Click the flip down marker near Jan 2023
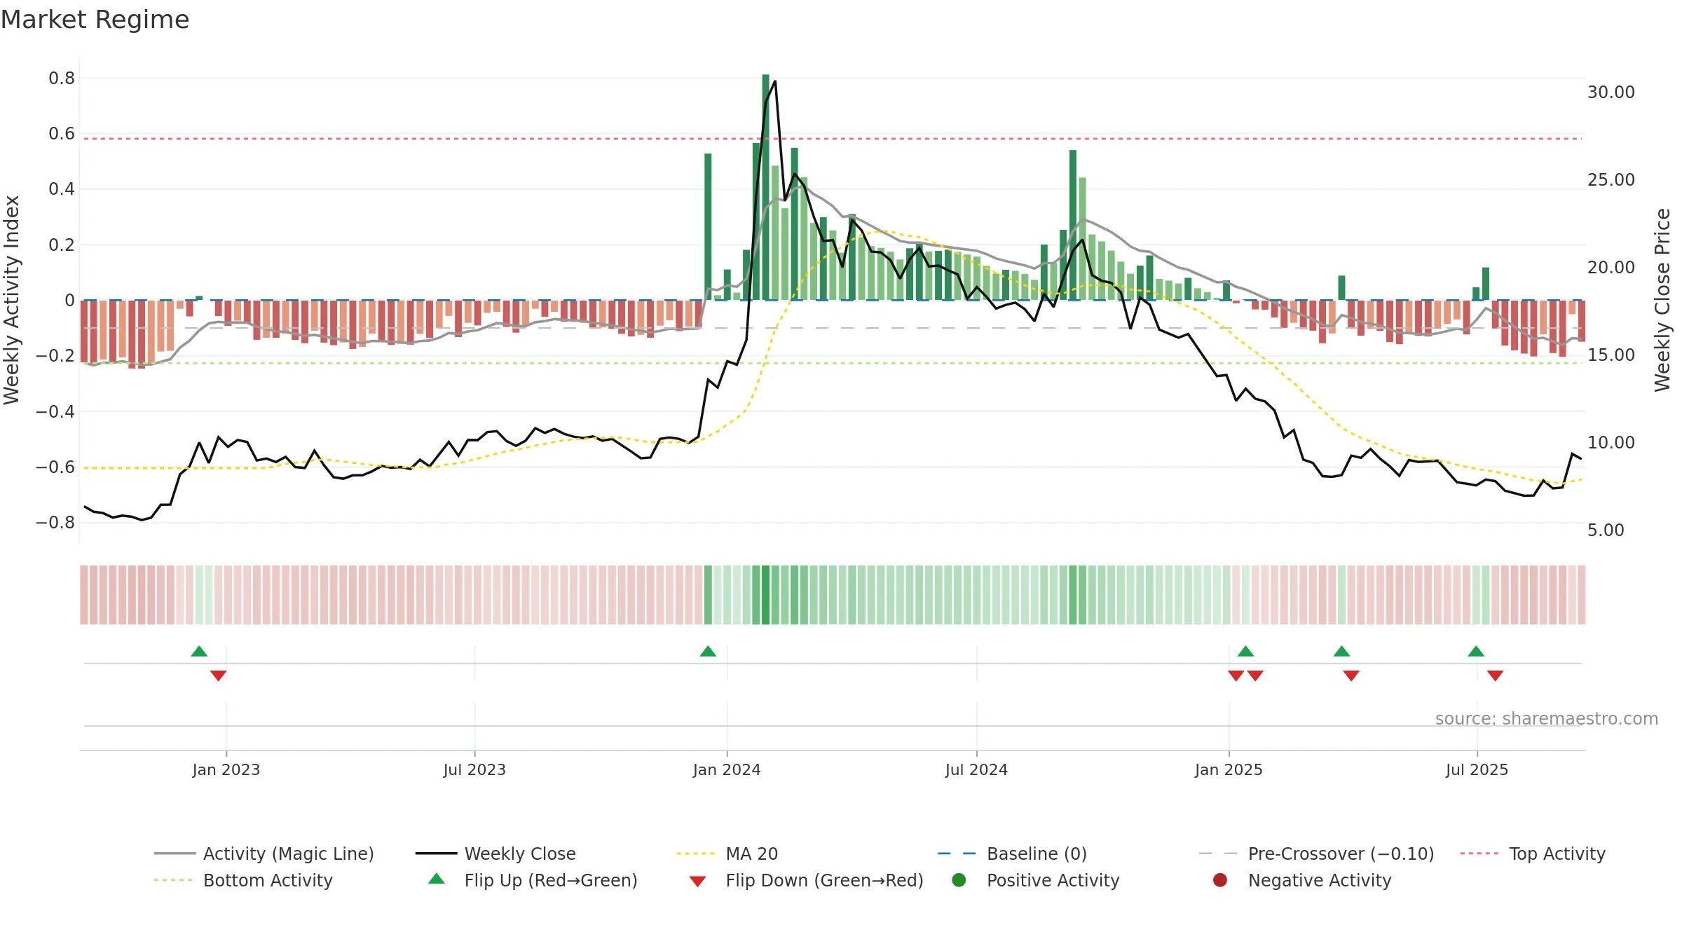1682x946 pixels. [x=219, y=676]
